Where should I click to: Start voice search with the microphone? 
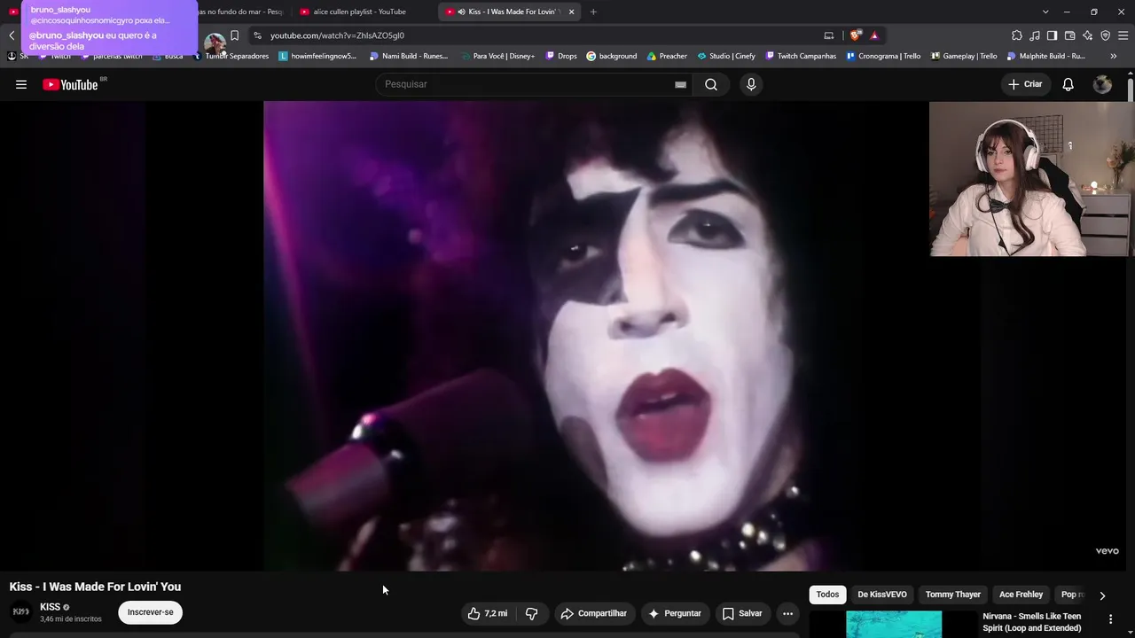[751, 84]
